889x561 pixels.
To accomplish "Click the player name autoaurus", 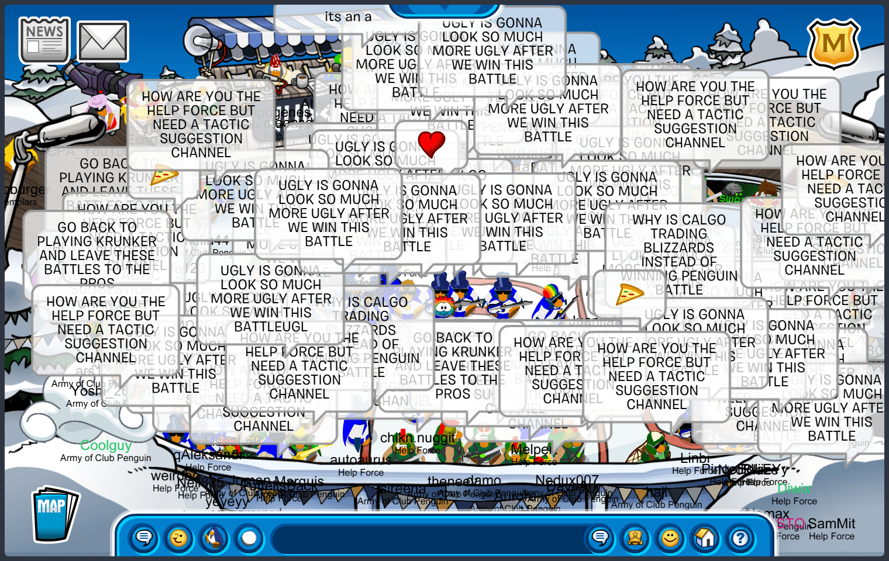I will (361, 460).
